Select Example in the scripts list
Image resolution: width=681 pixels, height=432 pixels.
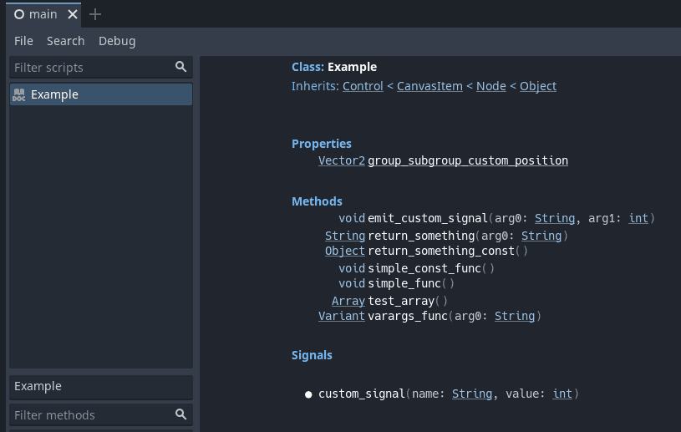click(x=101, y=94)
